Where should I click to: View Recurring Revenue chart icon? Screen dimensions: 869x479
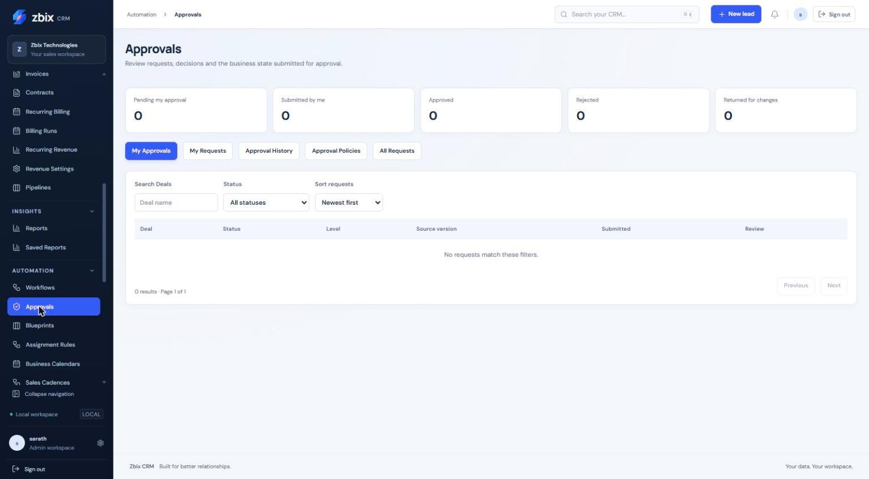point(17,150)
